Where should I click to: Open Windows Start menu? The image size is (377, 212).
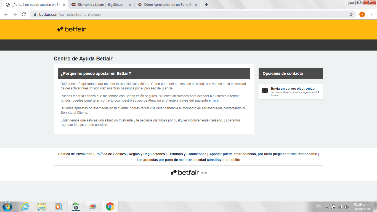[7, 206]
